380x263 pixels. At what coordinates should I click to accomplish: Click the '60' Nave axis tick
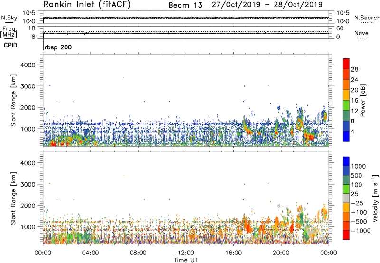[x=340, y=28]
